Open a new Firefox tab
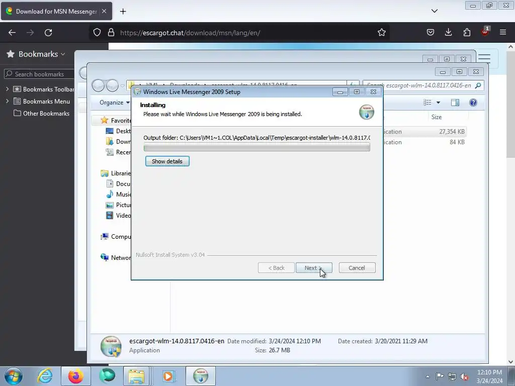This screenshot has height=386, width=515. 123,12
